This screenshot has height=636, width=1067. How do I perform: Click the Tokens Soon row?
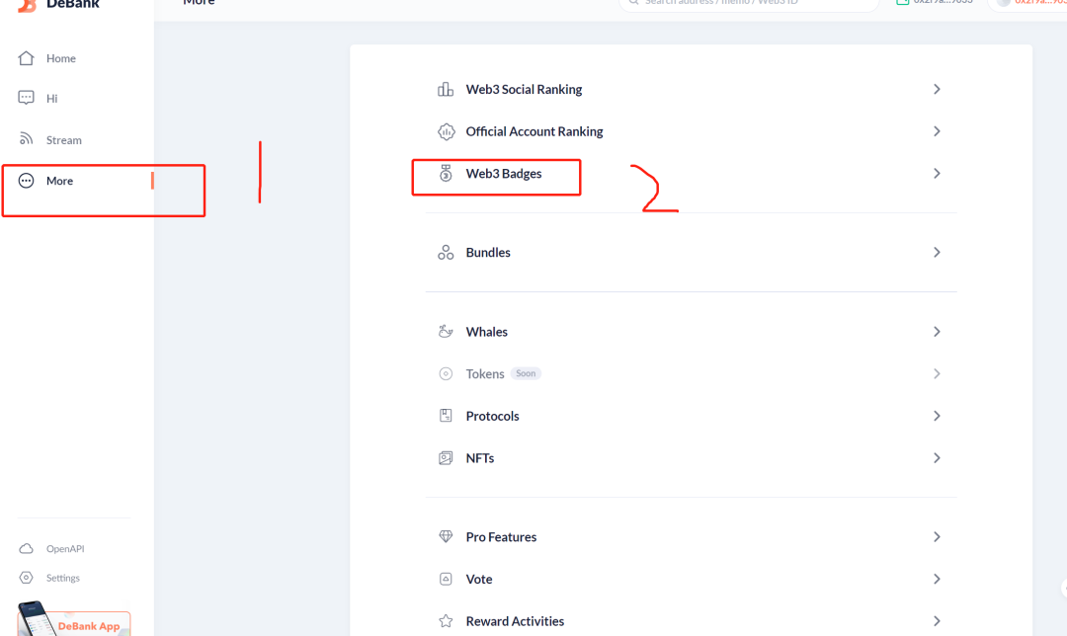coord(485,374)
